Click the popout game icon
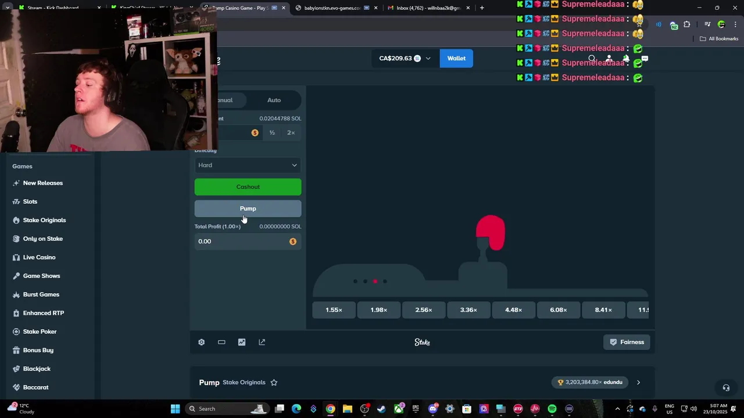Viewport: 744px width, 418px height. coord(262,342)
